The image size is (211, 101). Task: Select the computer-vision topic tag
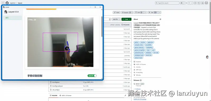[x=139, y=45]
